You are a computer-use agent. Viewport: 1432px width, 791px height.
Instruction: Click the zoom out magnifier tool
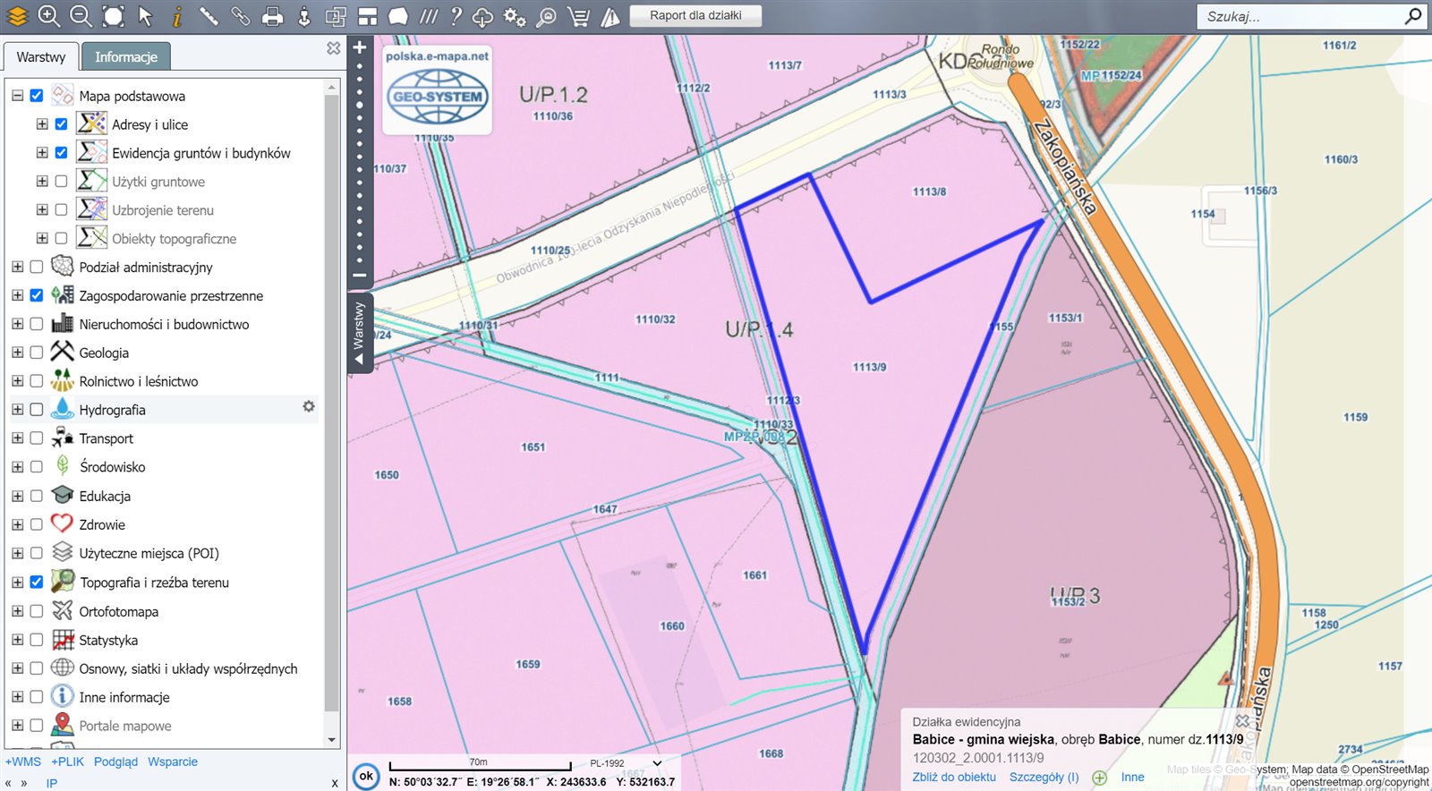click(81, 16)
